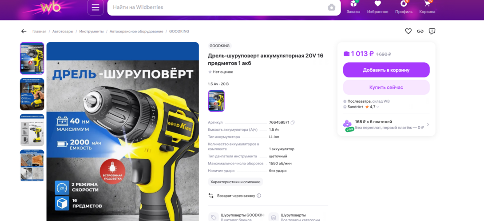Click the GOODKING brand tag
Viewport: 484px width, 221px height.
tap(219, 46)
